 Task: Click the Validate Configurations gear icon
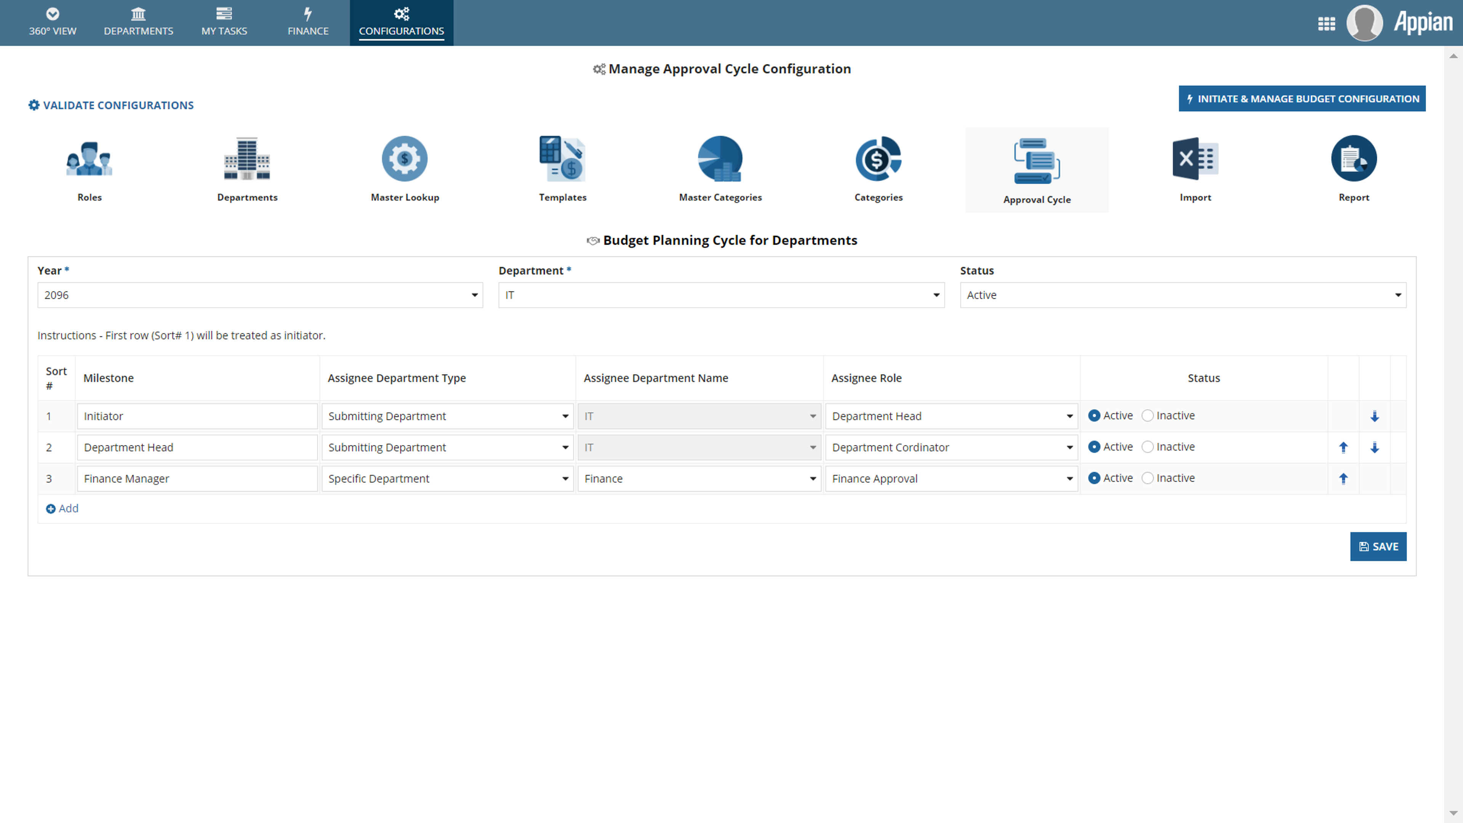[x=34, y=105]
